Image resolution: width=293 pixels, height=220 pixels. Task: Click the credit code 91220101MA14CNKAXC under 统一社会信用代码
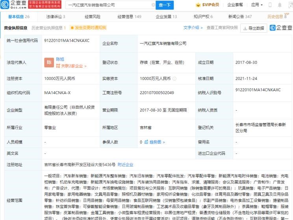tap(67, 41)
